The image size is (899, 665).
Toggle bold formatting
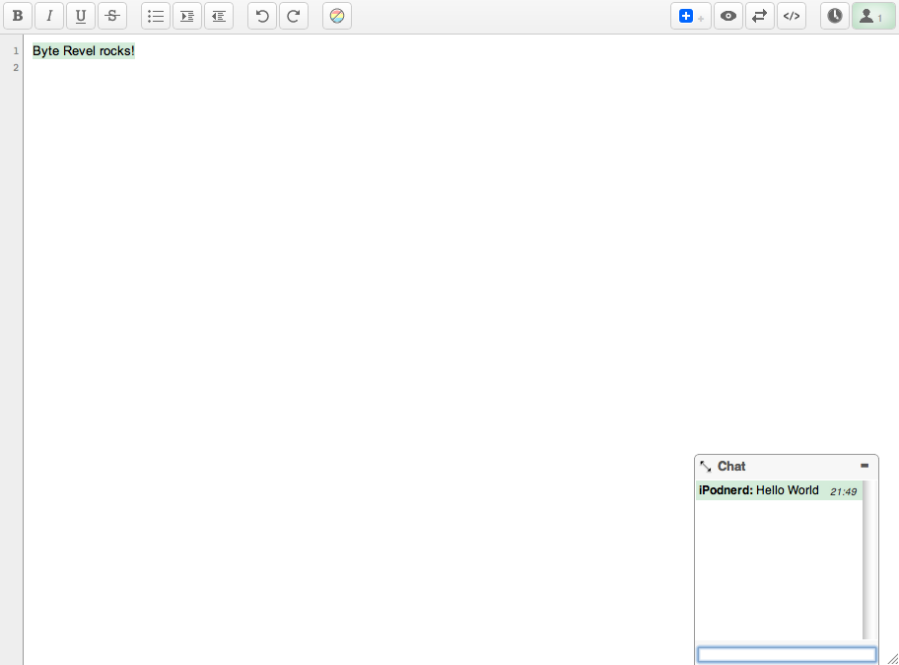click(18, 16)
